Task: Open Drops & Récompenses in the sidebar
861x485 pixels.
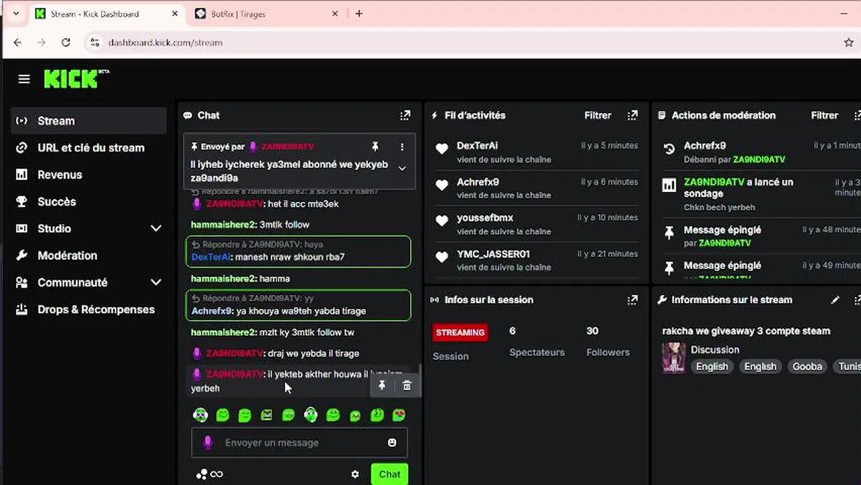Action: tap(89, 309)
